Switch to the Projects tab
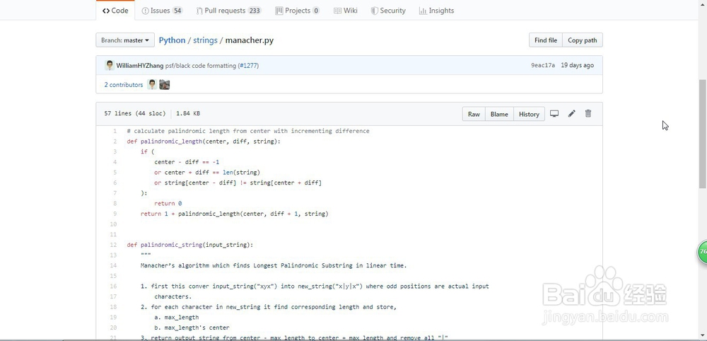707x341 pixels. tap(297, 11)
